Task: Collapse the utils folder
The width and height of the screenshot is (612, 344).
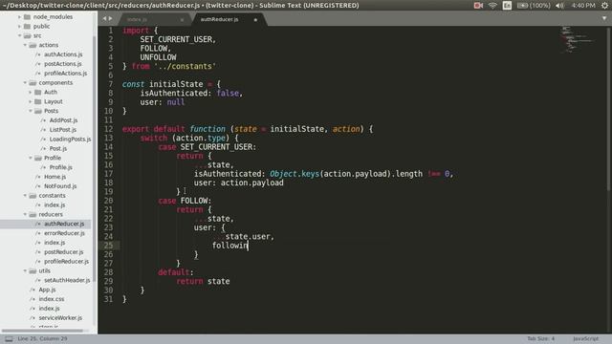Action: pos(25,270)
